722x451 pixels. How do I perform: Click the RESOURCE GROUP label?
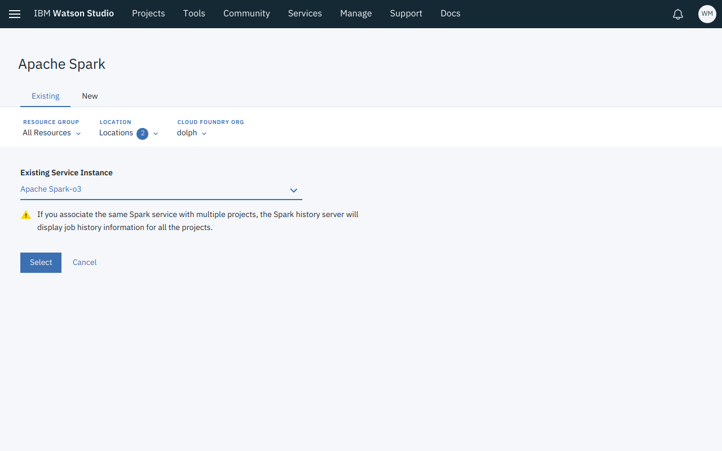[x=51, y=122]
